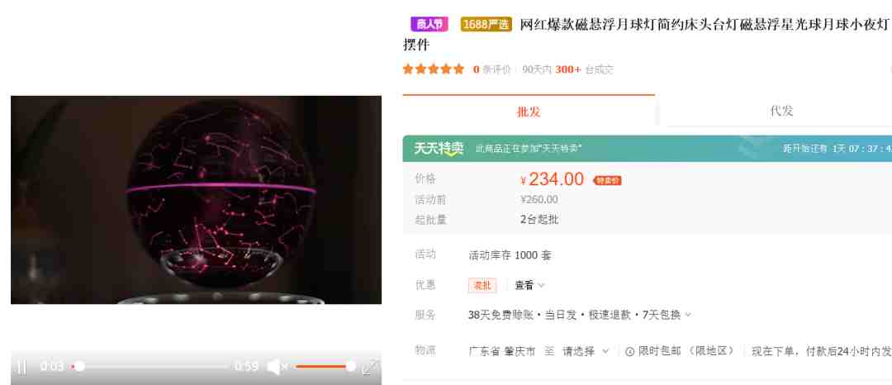Click the clock icon by 限时包邮
Screen dimensions: 892x385
tap(629, 351)
